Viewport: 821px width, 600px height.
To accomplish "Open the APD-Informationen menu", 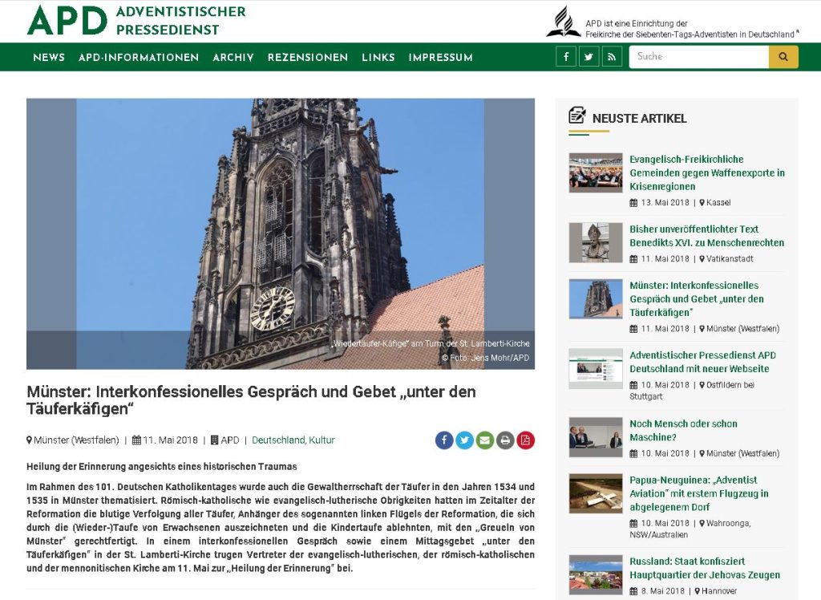I will [x=139, y=58].
